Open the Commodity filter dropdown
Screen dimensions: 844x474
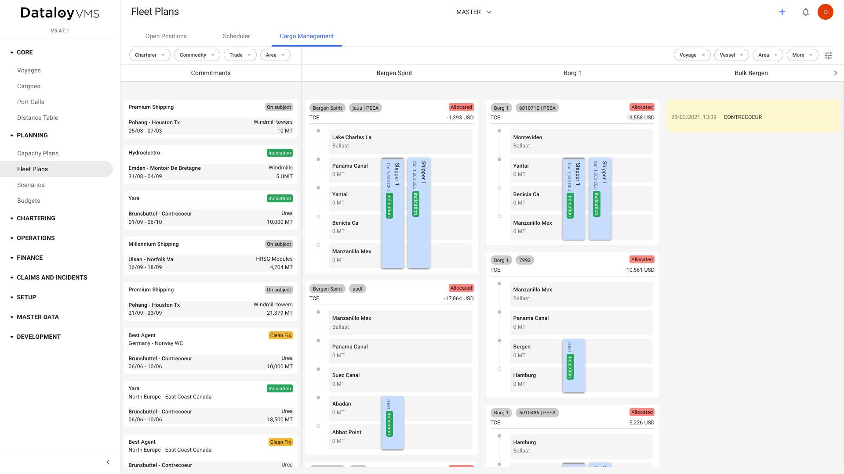coord(196,55)
